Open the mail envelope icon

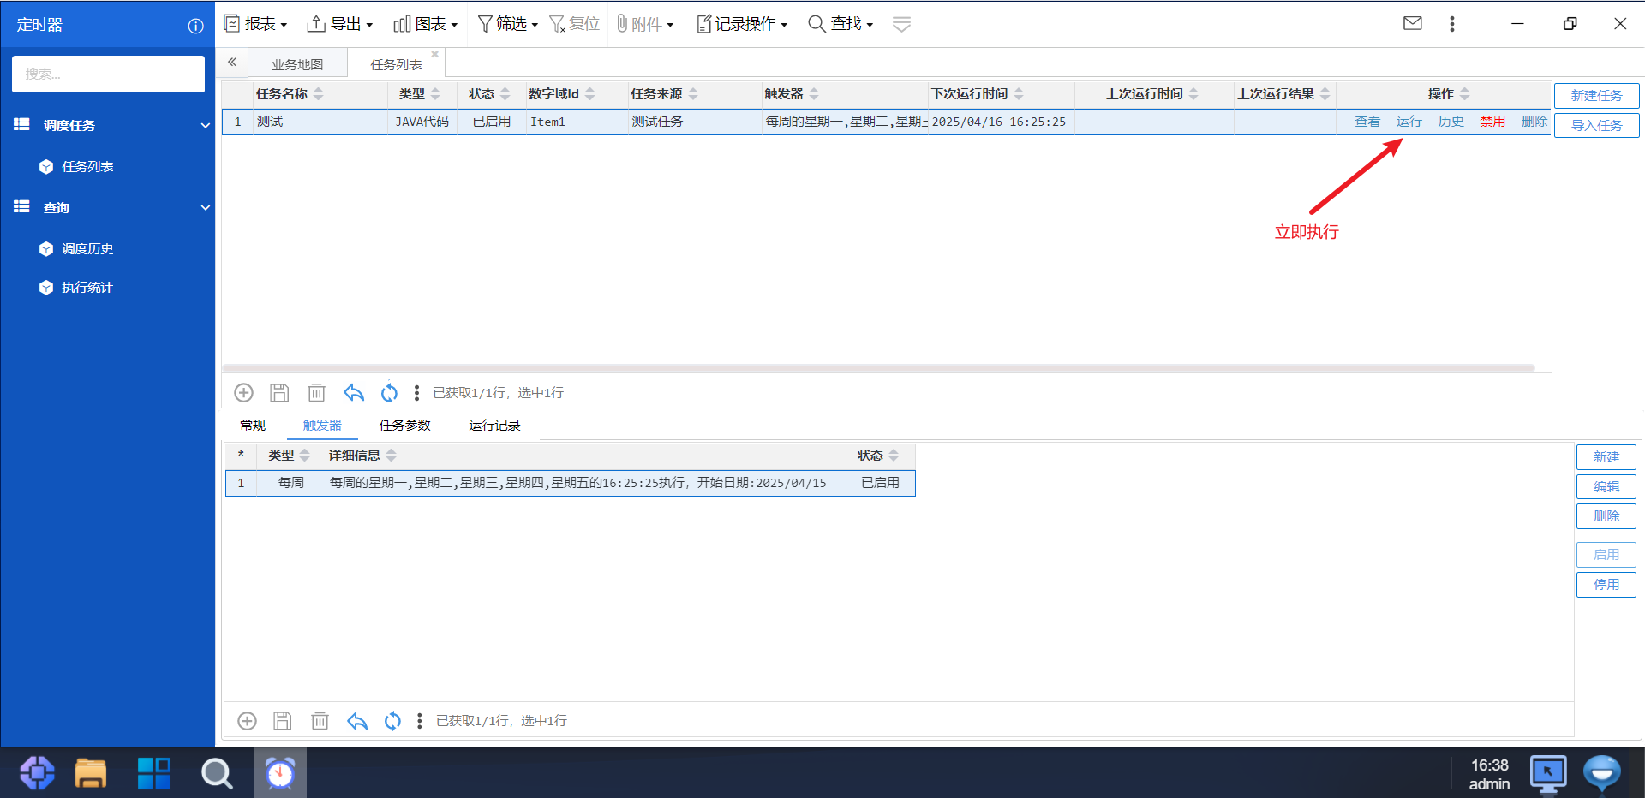pos(1413,23)
